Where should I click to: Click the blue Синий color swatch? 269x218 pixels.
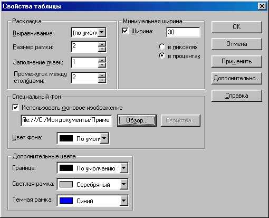coord(66,201)
